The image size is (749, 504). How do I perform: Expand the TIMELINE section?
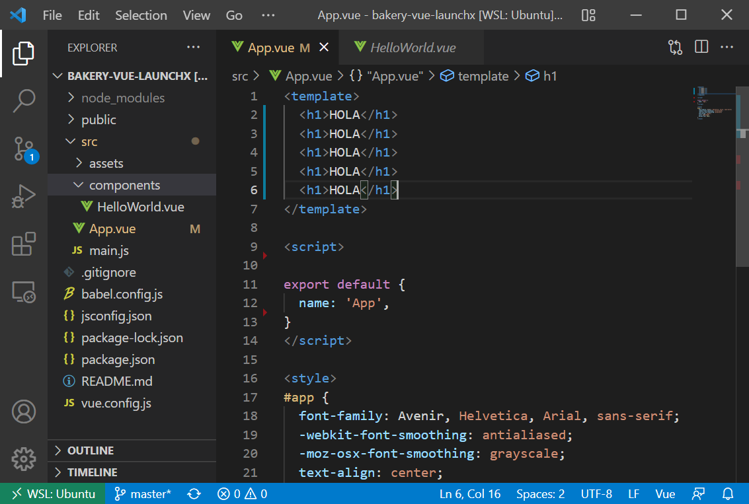(x=132, y=472)
